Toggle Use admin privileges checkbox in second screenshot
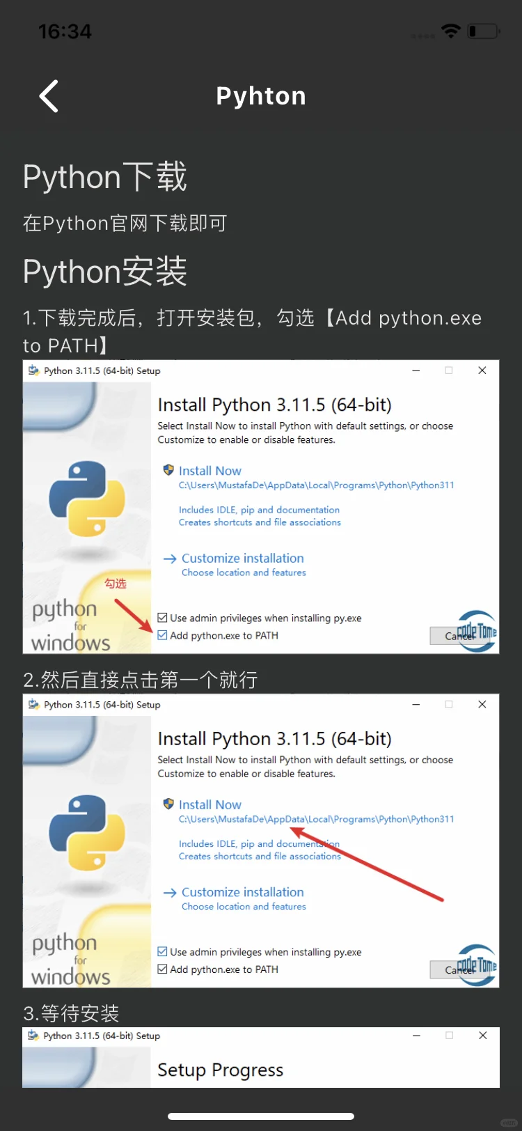Image resolution: width=522 pixels, height=1131 pixels. (x=162, y=951)
